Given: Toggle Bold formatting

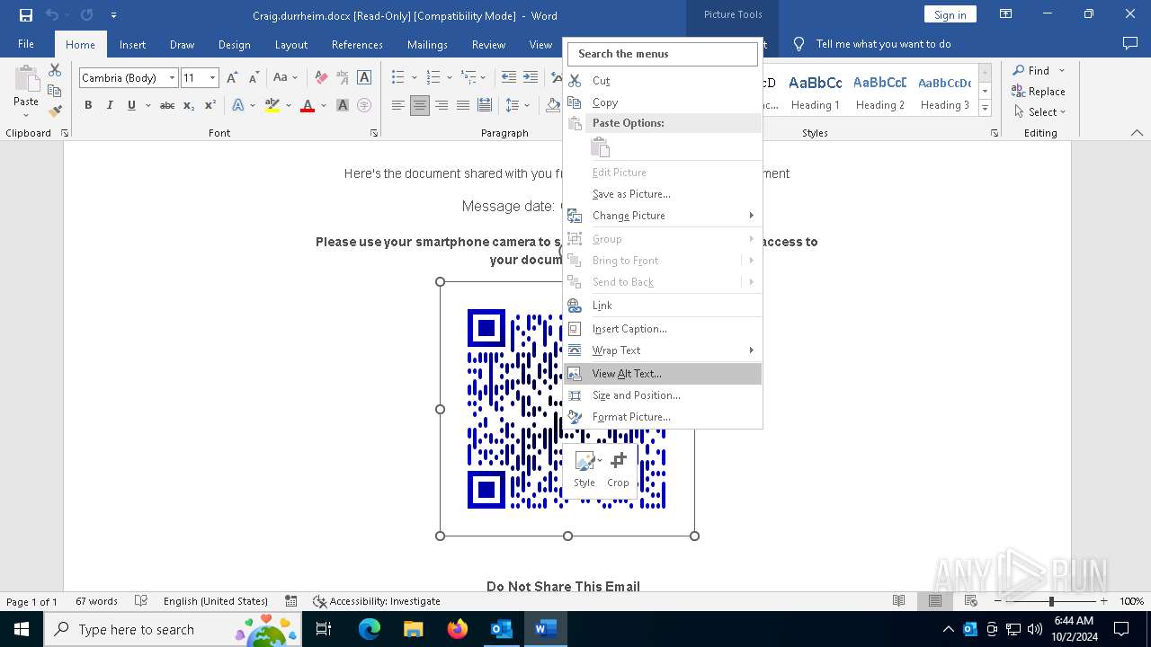Looking at the screenshot, I should coord(88,105).
